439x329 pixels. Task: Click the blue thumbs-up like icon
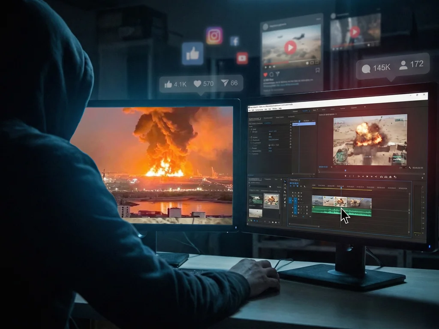pos(192,53)
